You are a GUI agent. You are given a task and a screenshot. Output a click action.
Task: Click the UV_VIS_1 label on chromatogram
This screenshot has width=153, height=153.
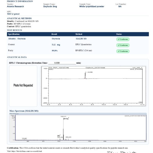pos(138,67)
